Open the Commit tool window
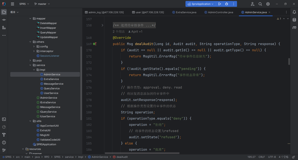 (x=4, y=20)
